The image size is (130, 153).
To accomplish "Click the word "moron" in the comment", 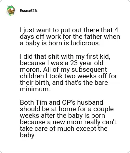I will 30,69.
